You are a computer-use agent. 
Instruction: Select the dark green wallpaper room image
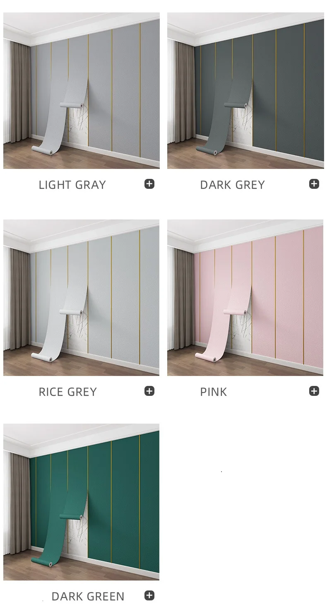tap(82, 502)
